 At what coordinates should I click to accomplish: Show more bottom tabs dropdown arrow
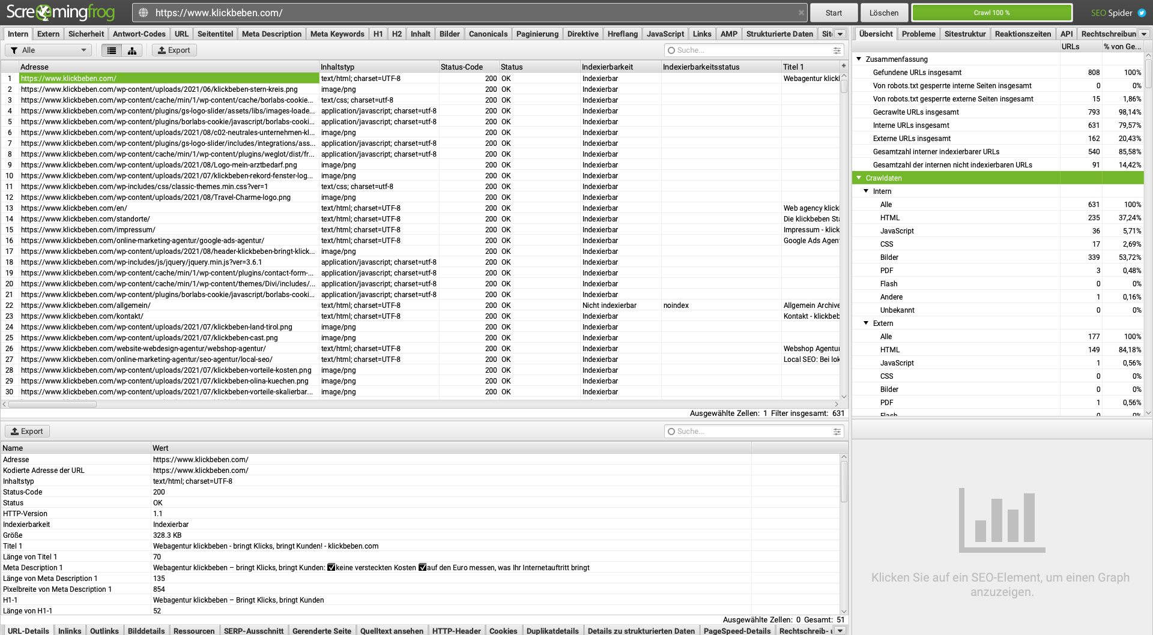(841, 631)
